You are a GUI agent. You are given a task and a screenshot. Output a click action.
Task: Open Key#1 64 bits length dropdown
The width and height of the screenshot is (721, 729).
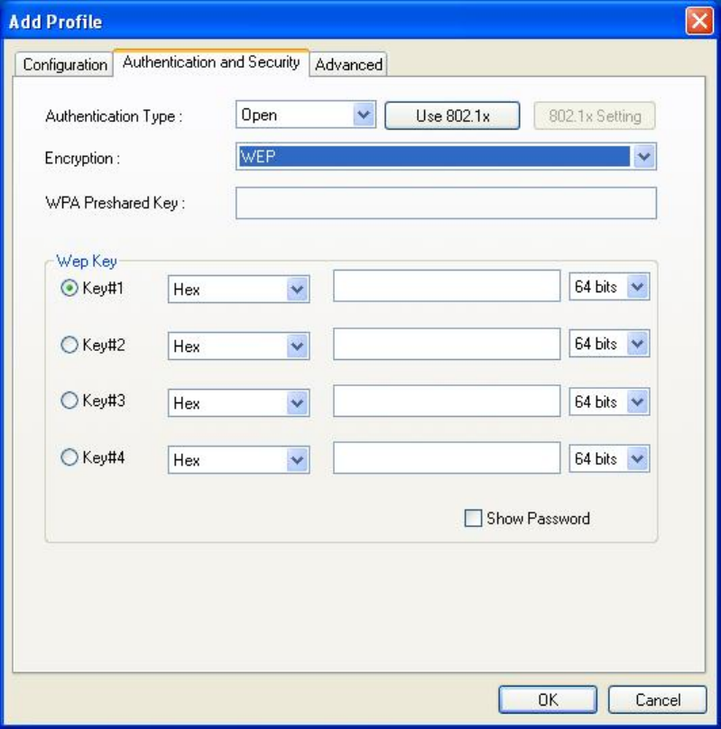point(609,286)
